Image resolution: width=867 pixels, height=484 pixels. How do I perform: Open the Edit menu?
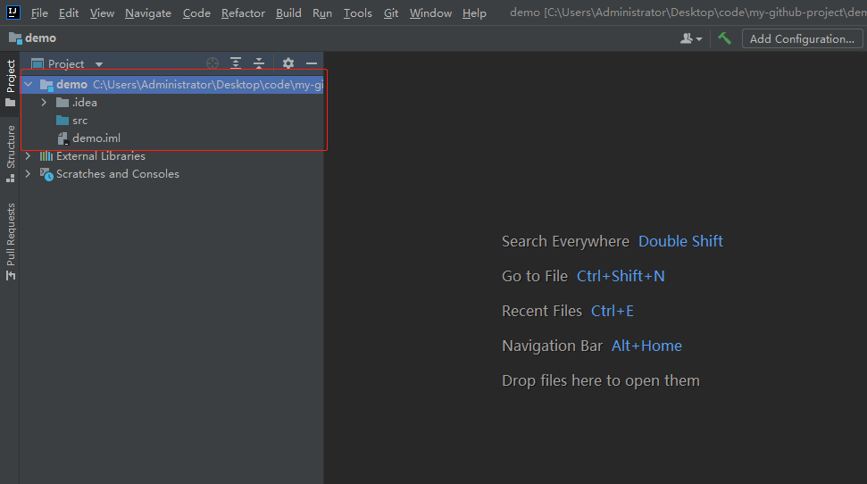click(x=69, y=13)
